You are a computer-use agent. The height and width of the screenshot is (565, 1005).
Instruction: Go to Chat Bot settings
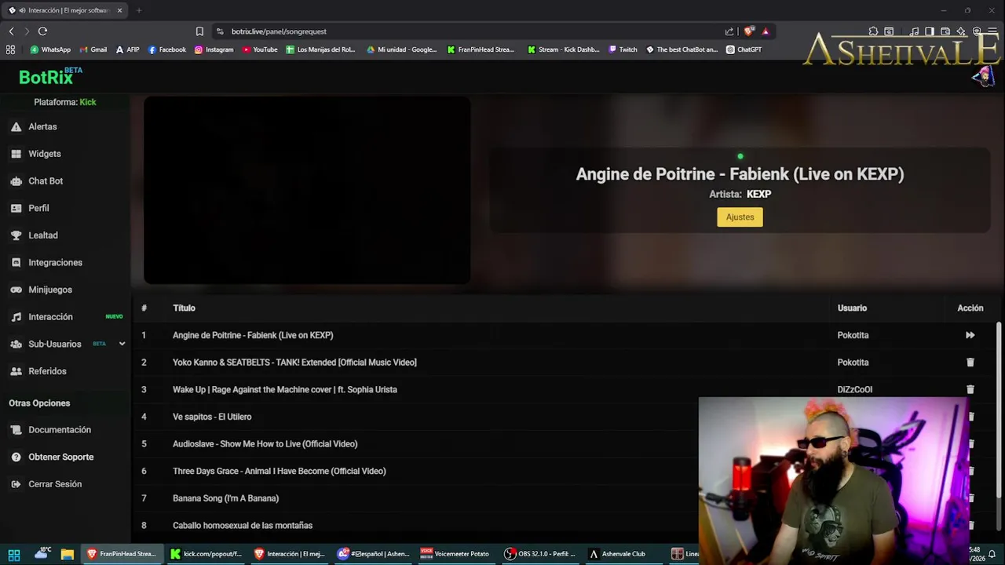pyautogui.click(x=46, y=180)
